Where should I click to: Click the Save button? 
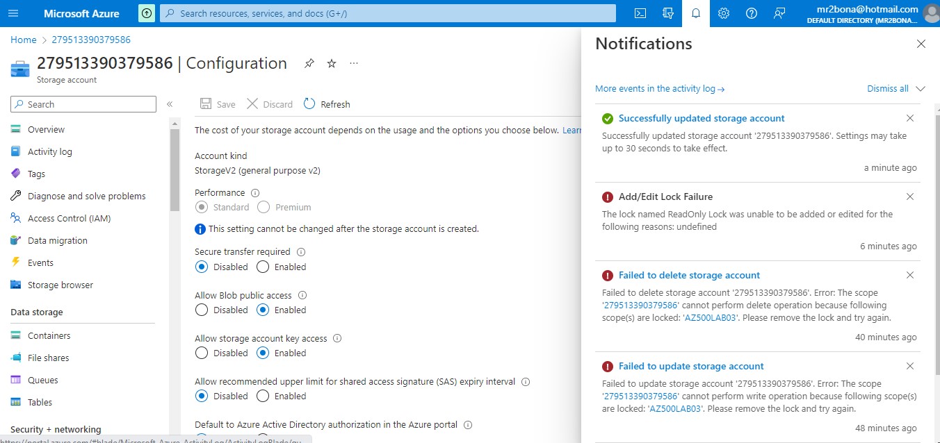tap(217, 103)
